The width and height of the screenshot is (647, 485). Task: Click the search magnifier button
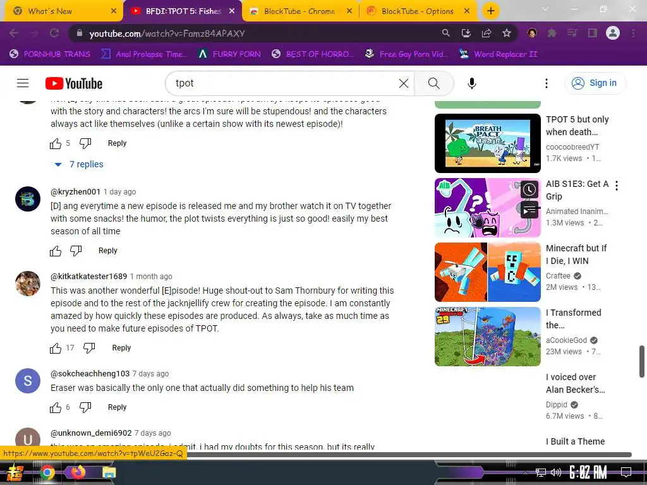pyautogui.click(x=433, y=83)
